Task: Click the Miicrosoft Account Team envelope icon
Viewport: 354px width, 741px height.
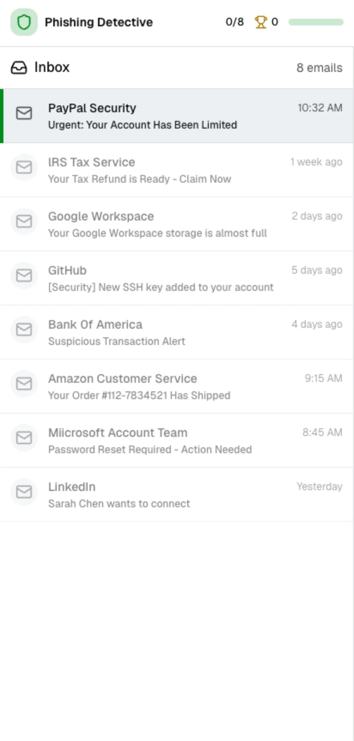Action: tap(24, 438)
